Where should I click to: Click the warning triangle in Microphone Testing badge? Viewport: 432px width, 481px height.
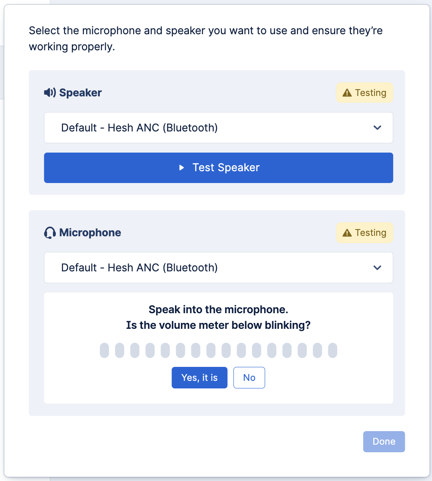[x=347, y=233]
